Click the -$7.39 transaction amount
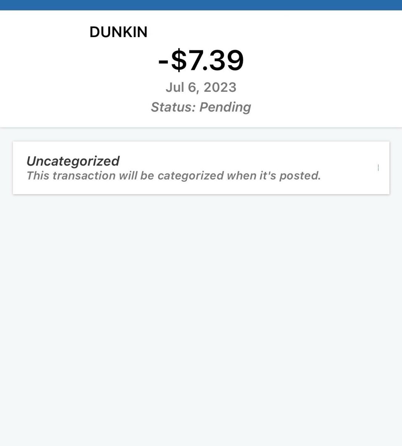402x446 pixels. tap(201, 60)
